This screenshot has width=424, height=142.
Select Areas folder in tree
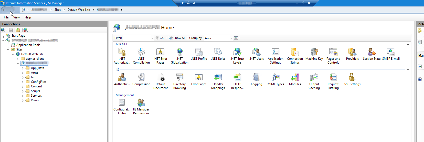point(35,73)
